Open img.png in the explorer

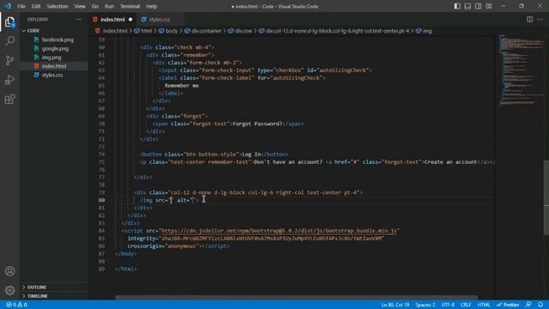coord(51,58)
